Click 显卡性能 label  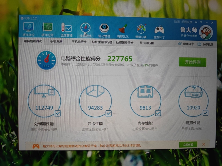[x=95, y=123]
